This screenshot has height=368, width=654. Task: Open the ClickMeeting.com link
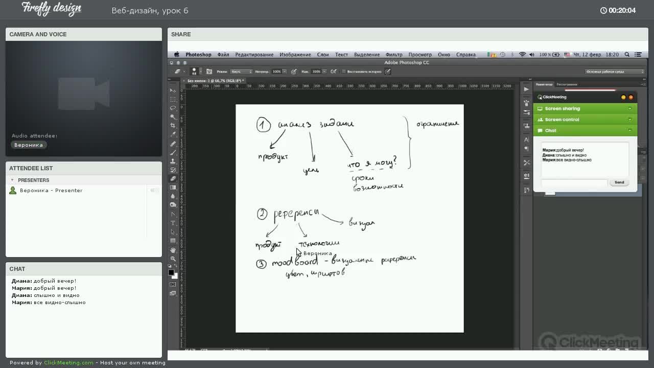click(x=68, y=362)
